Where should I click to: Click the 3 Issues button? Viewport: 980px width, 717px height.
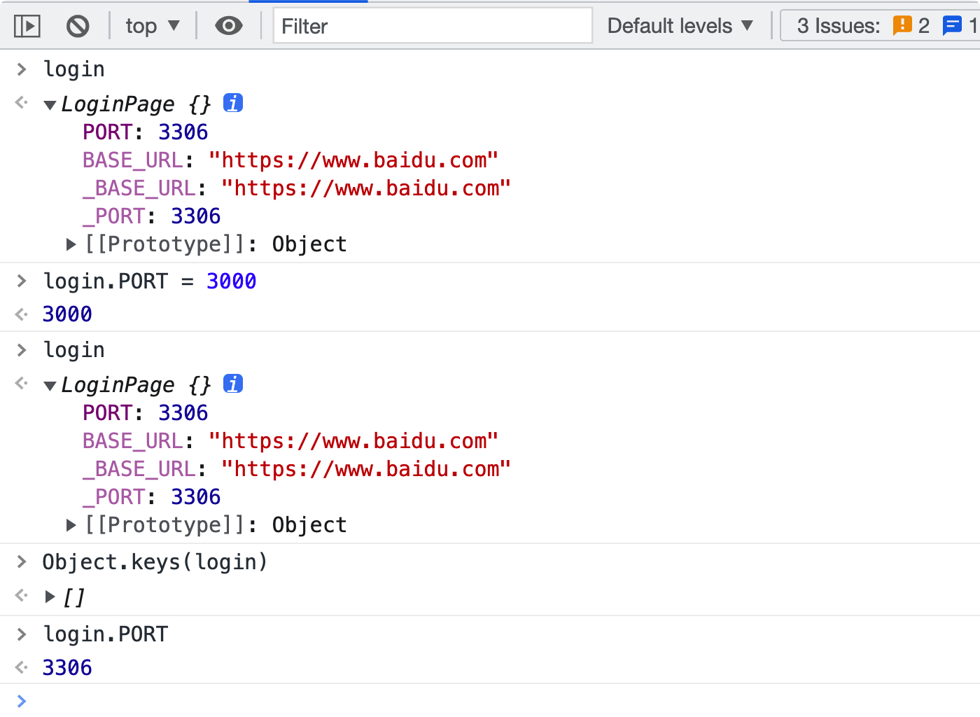click(839, 26)
